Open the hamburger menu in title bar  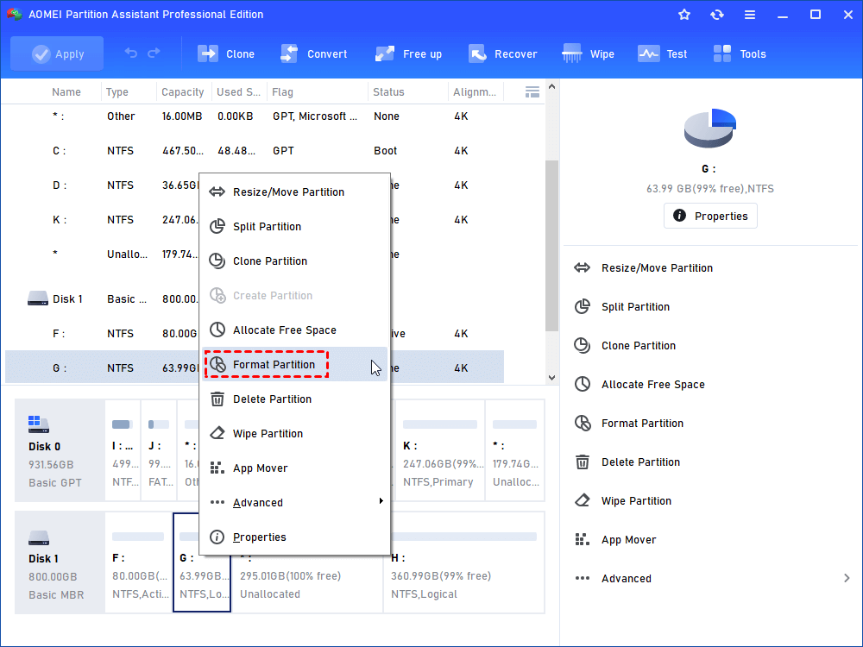click(750, 15)
